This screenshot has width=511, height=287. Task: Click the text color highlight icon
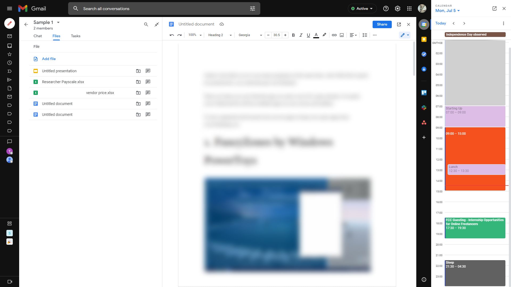click(324, 35)
